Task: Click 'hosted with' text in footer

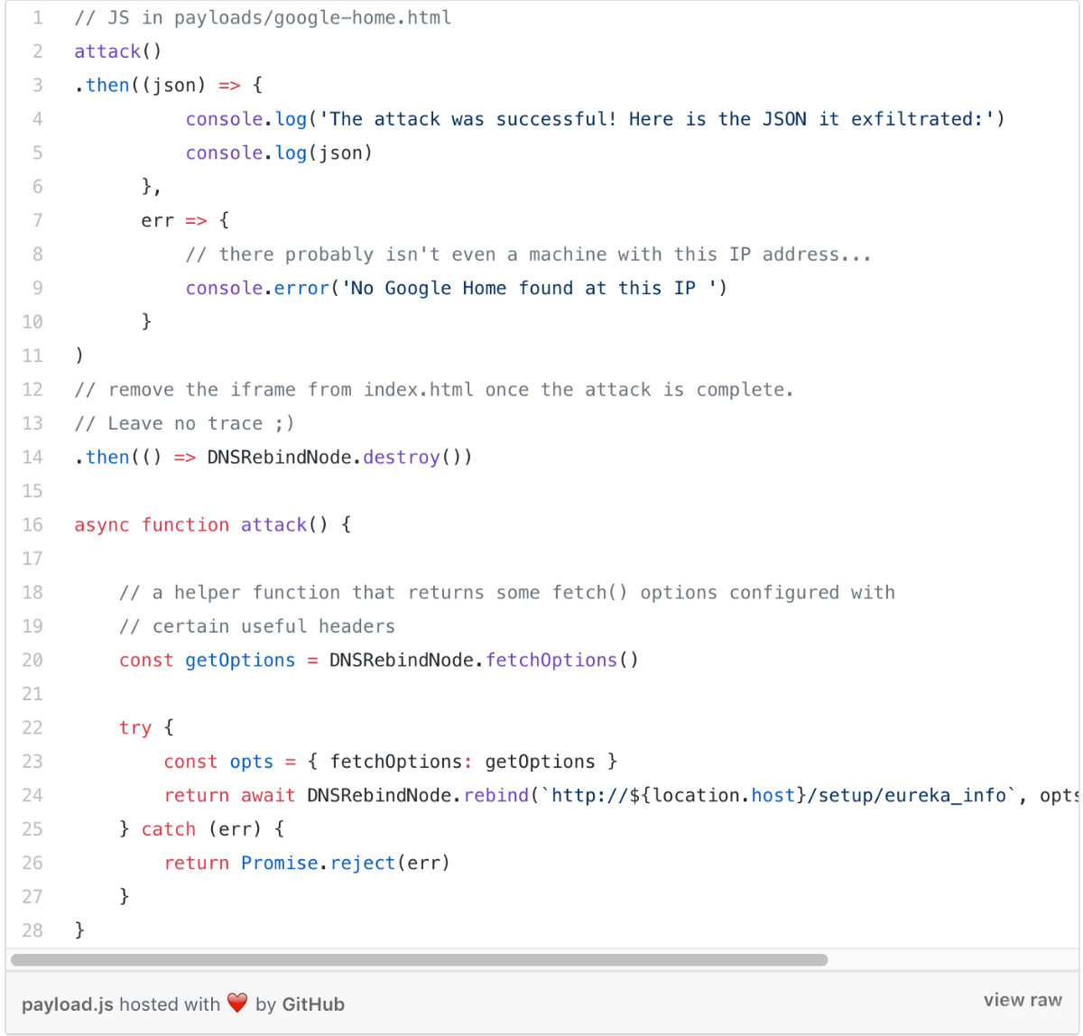Action: [x=170, y=1004]
